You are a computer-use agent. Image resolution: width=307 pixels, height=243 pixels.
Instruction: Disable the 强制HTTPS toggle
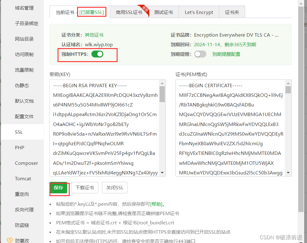coord(97,54)
